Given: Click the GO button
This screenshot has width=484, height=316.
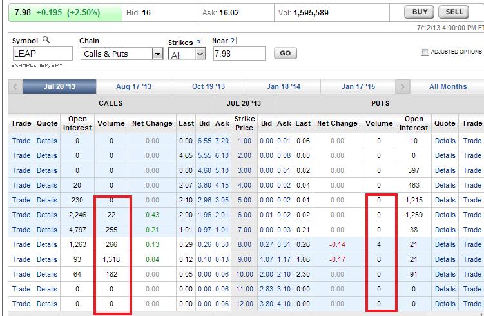Looking at the screenshot, I should point(286,54).
